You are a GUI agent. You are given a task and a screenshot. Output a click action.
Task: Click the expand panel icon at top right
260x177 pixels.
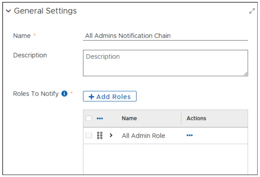click(x=252, y=11)
